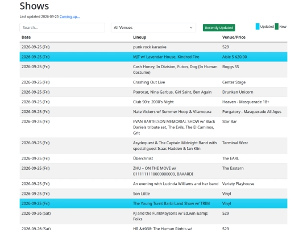Click the Drunken Unicorn venue cell
The image size is (307, 230).
point(238,92)
